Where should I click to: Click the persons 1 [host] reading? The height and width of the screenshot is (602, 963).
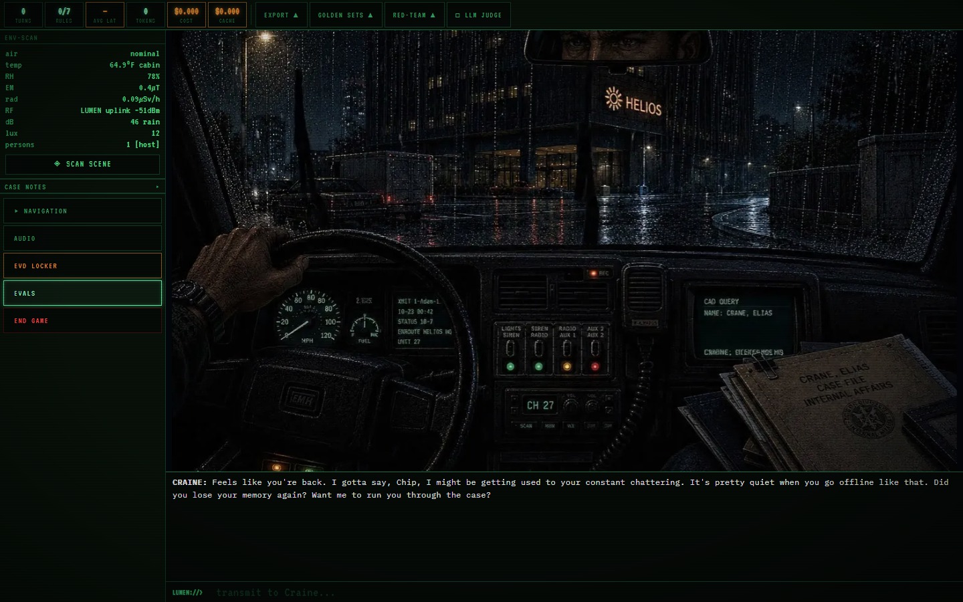[82, 144]
